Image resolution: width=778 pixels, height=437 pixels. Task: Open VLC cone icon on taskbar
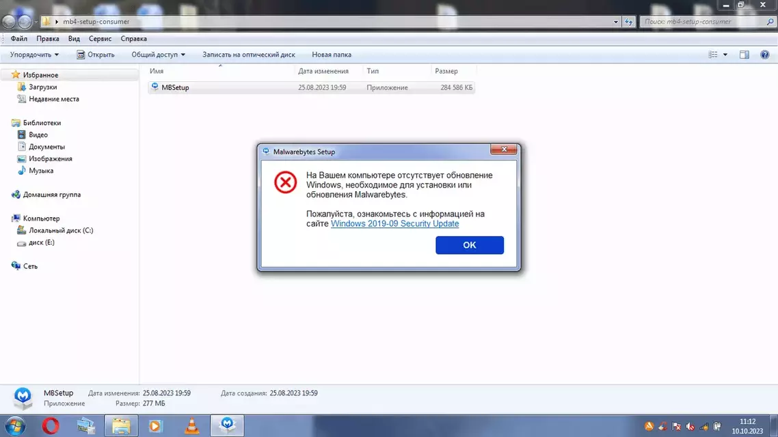tap(191, 425)
